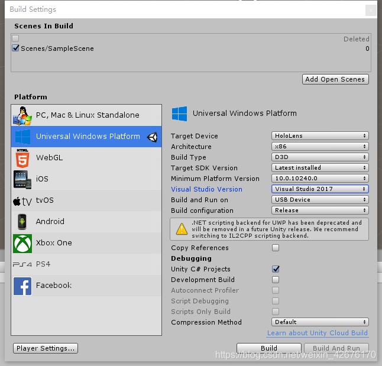Screen dimensions: 382x366
Task: Click the Script Debugging checkbox
Action: pyautogui.click(x=276, y=301)
